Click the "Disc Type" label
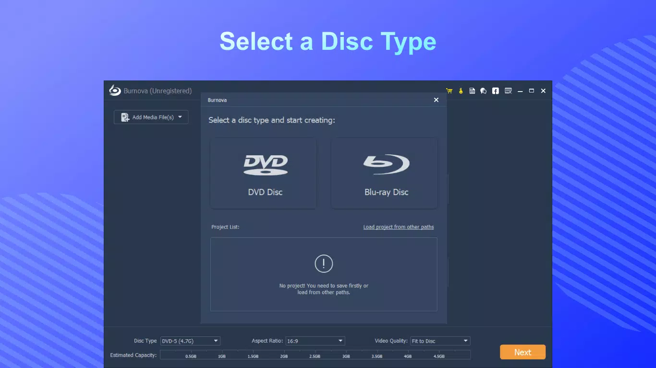The width and height of the screenshot is (656, 368). tap(146, 341)
